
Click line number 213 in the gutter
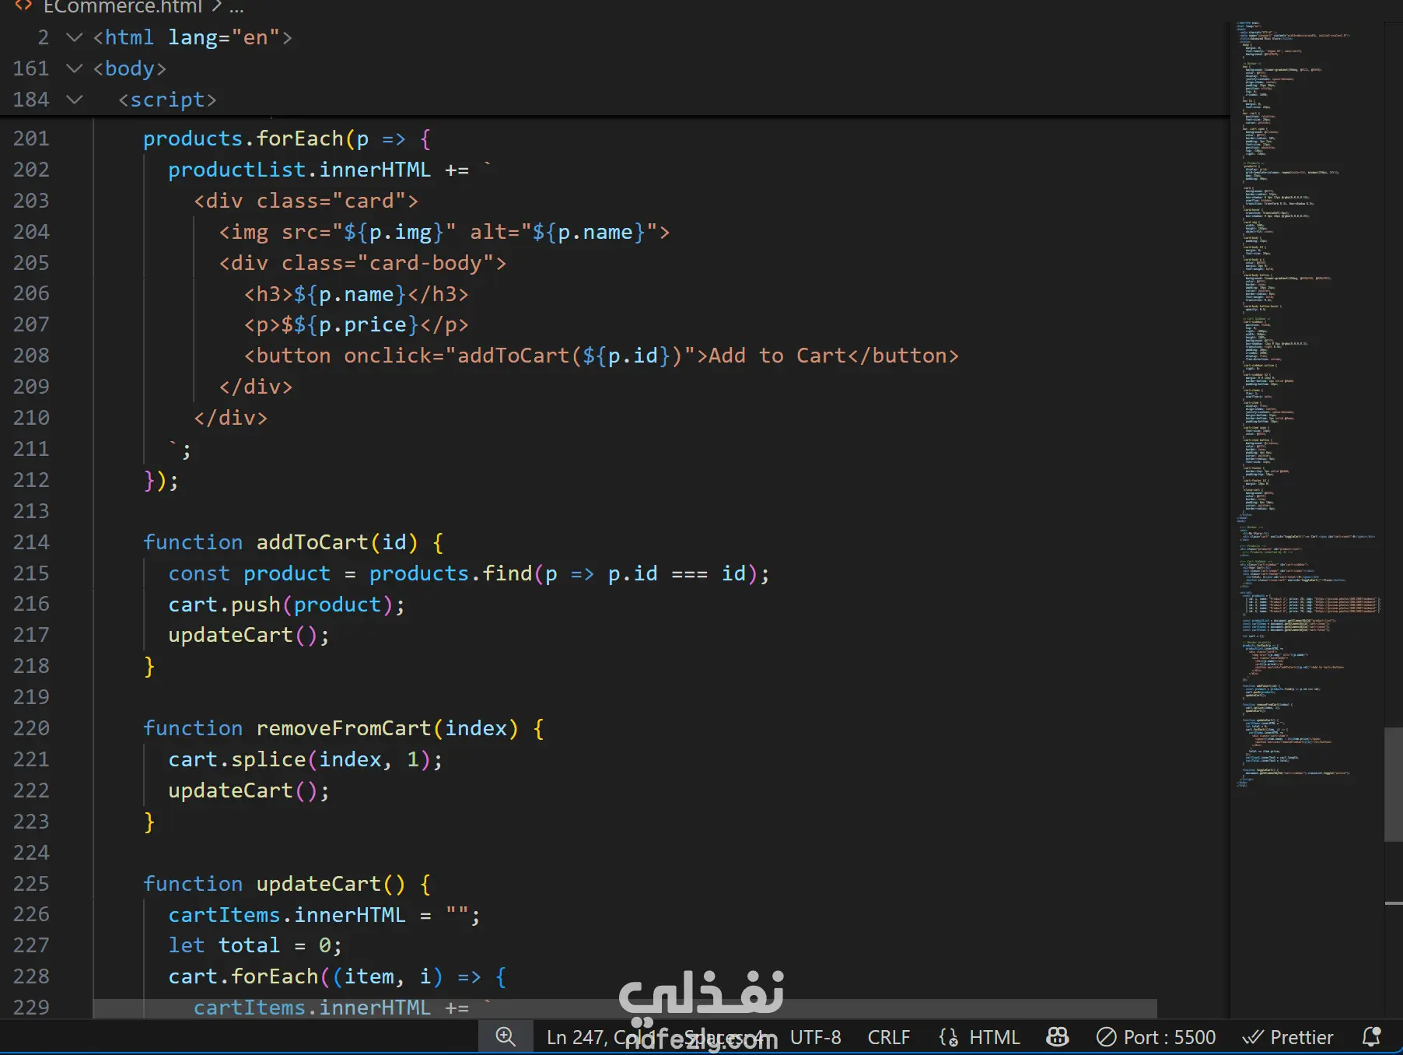[x=31, y=511]
